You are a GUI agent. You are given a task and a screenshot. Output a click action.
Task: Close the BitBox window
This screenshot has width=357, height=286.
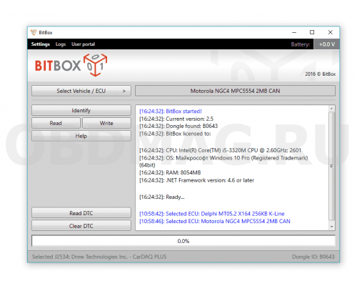[331, 32]
